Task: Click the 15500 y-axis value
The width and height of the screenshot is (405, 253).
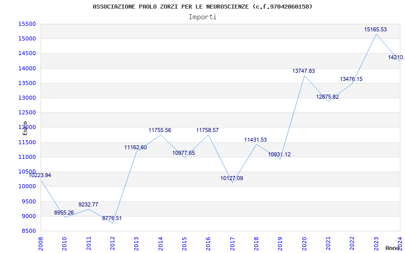Action: pyautogui.click(x=27, y=24)
